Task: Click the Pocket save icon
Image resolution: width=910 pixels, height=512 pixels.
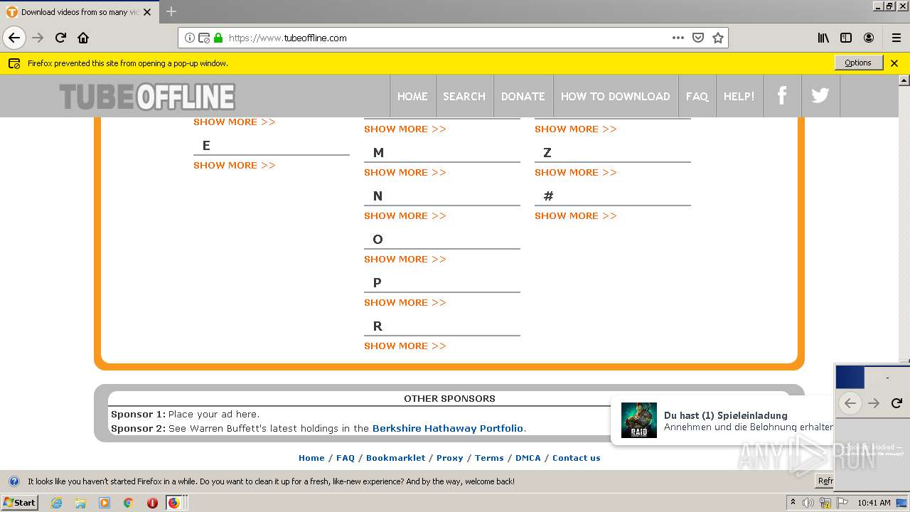Action: point(698,38)
